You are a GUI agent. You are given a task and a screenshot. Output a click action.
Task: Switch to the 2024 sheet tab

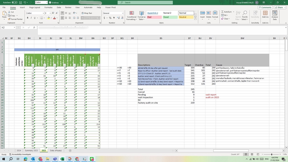(x=19, y=150)
